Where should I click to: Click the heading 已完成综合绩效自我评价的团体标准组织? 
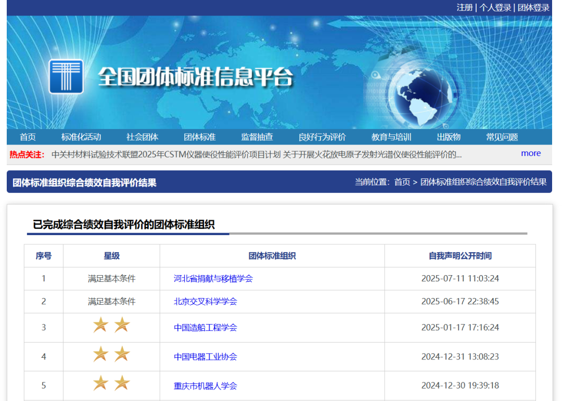[124, 225]
